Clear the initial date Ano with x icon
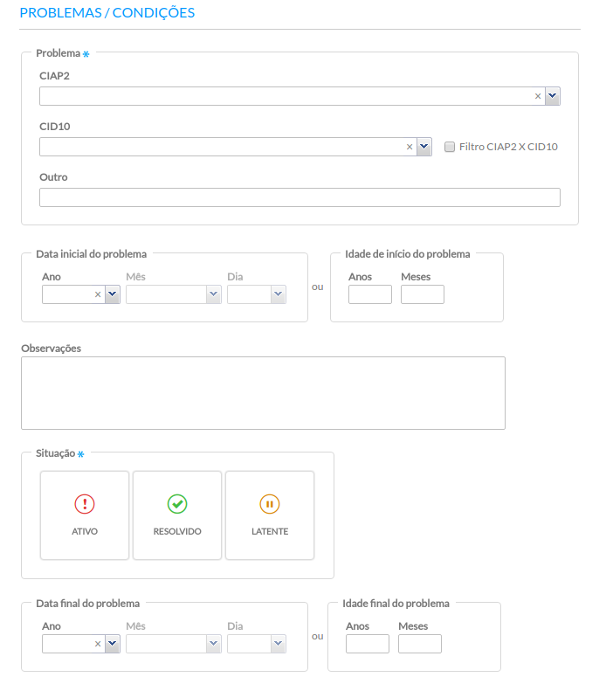Image resolution: width=606 pixels, height=677 pixels. click(98, 294)
